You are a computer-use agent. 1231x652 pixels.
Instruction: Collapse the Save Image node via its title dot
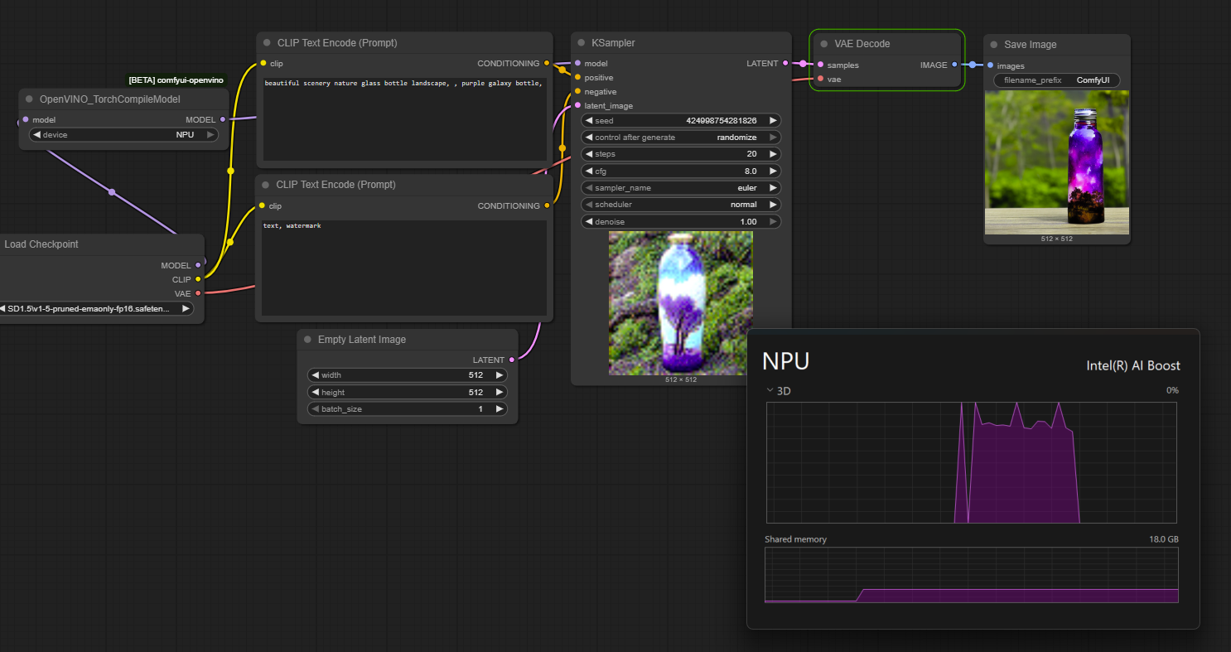point(994,45)
